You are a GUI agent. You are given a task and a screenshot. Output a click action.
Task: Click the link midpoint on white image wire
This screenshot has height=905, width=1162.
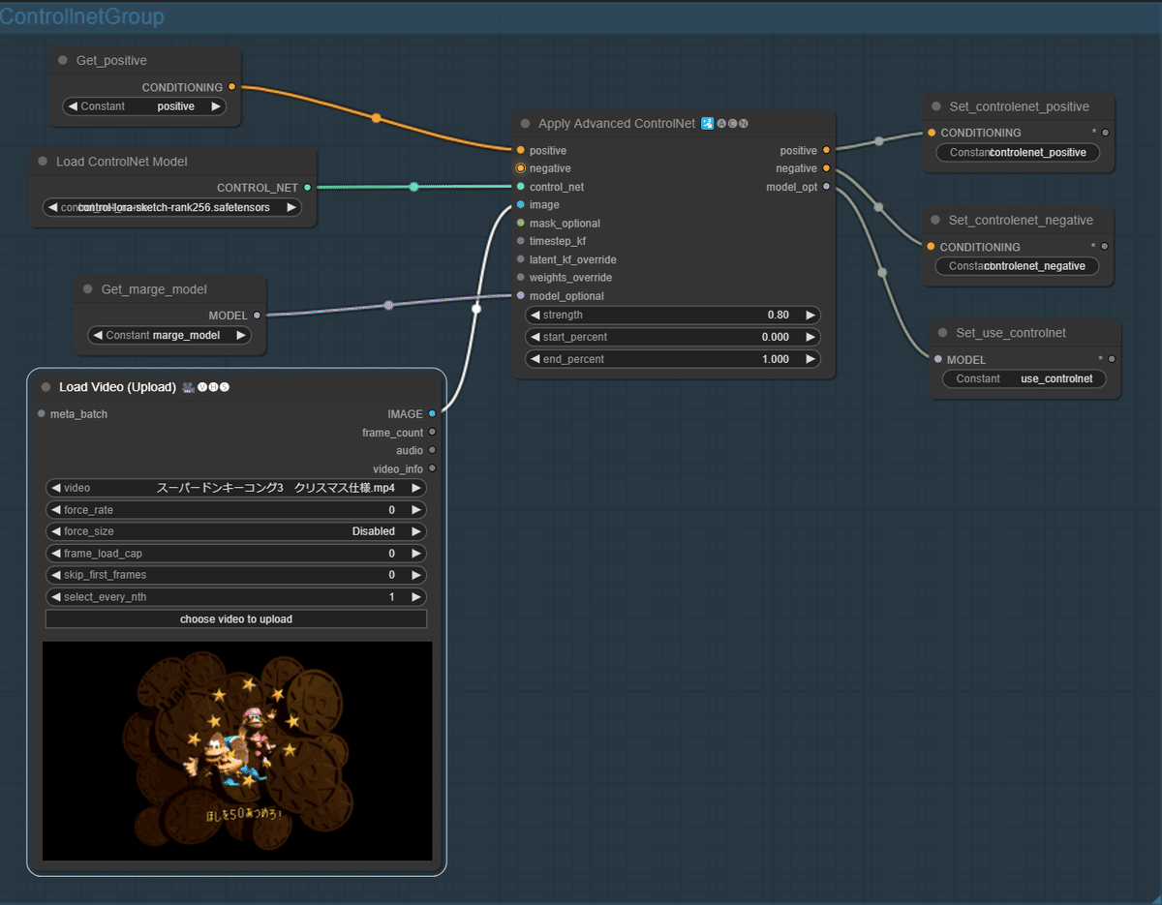coord(475,310)
